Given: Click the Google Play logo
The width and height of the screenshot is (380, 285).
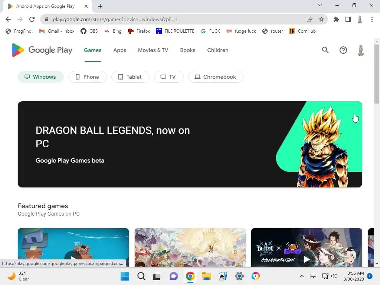Looking at the screenshot, I should [42, 50].
